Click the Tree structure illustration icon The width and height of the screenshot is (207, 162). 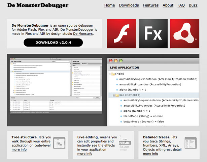pyautogui.click(x=59, y=143)
